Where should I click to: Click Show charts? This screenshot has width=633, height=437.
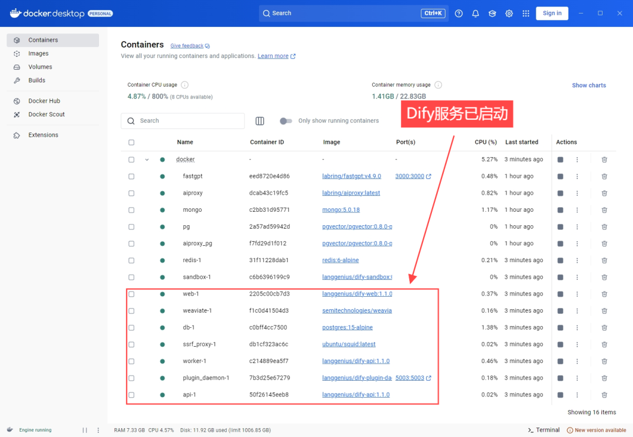[588, 85]
